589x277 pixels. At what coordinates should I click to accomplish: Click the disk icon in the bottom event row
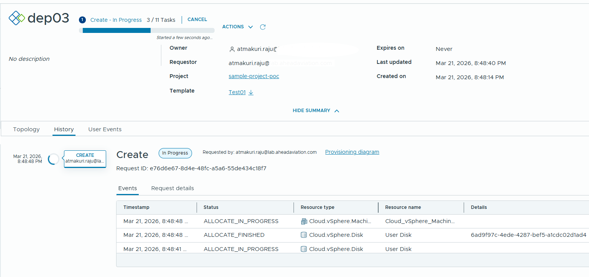click(304, 249)
